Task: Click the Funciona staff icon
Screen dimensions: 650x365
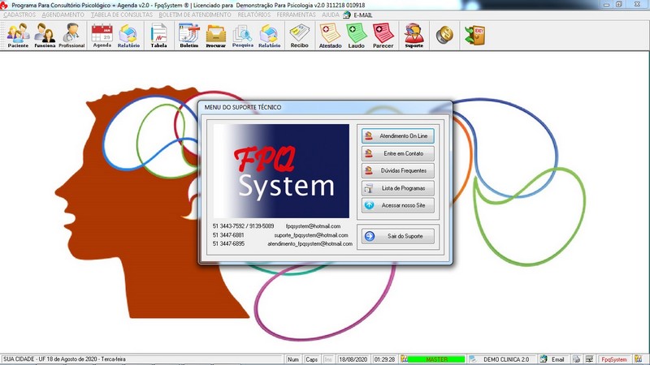Action: [x=45, y=36]
